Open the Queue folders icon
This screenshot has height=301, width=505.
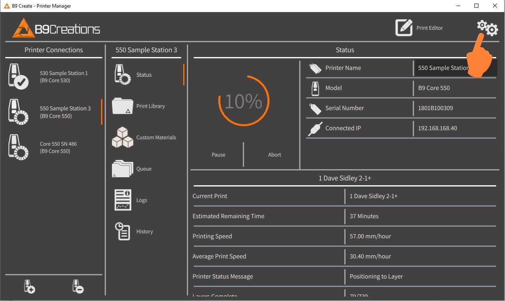[122, 169]
